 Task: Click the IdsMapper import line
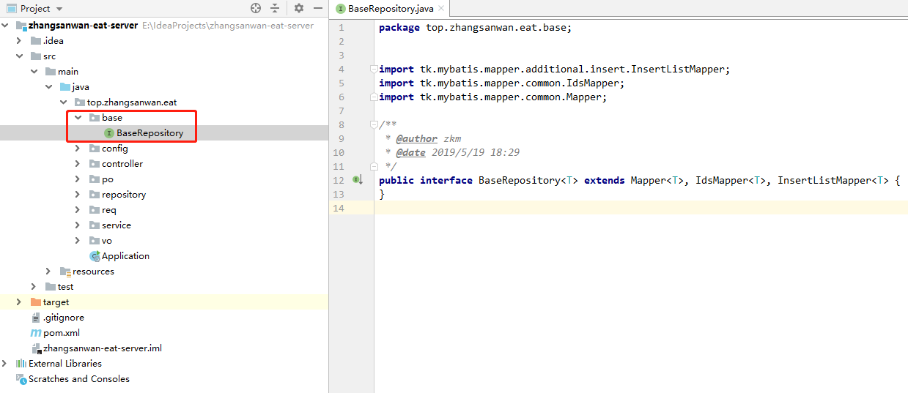[502, 83]
